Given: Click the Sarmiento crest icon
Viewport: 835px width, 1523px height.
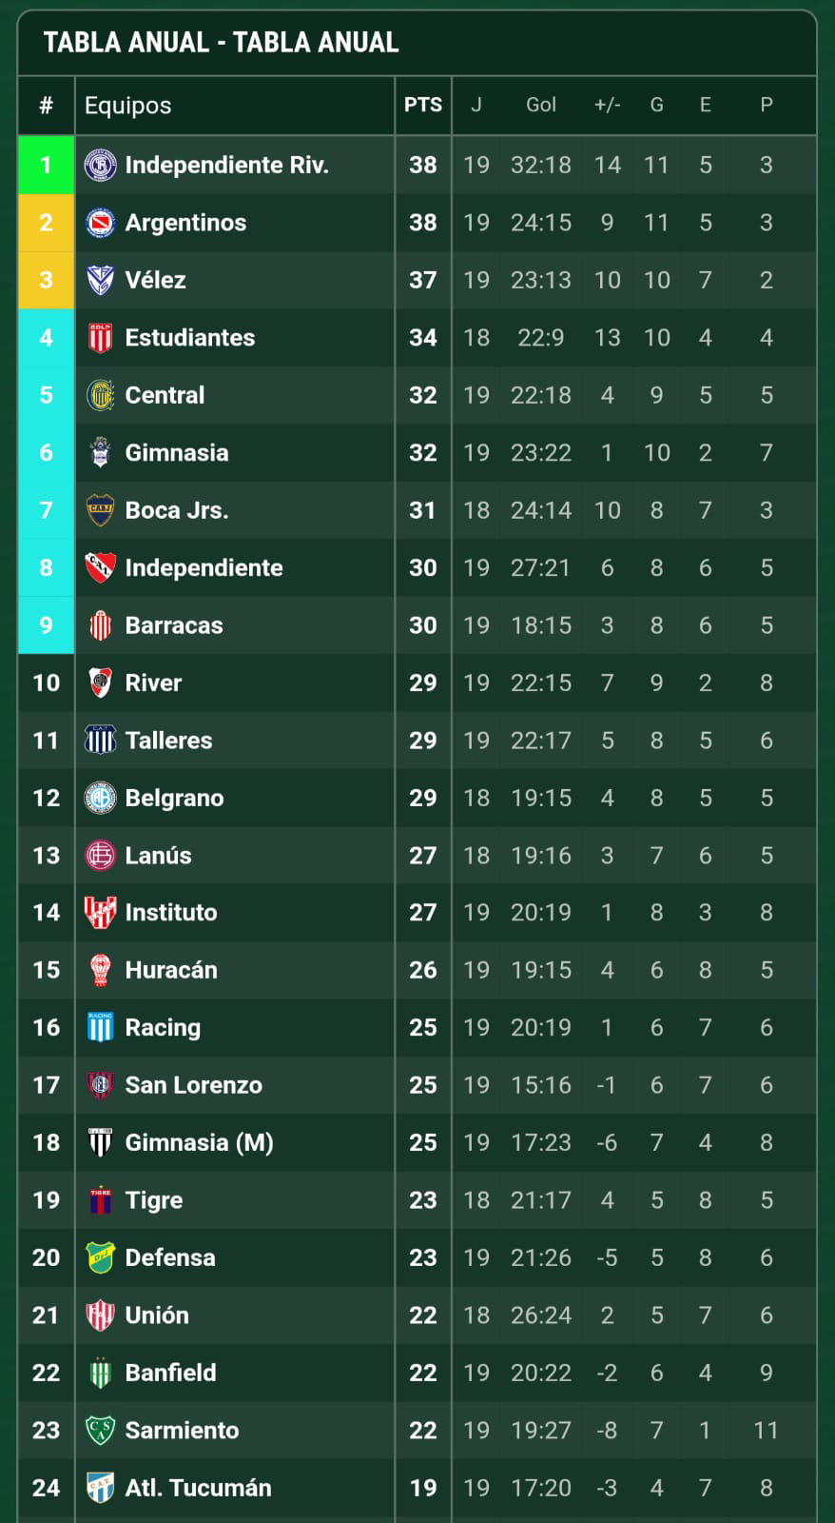Looking at the screenshot, I should tap(100, 1430).
